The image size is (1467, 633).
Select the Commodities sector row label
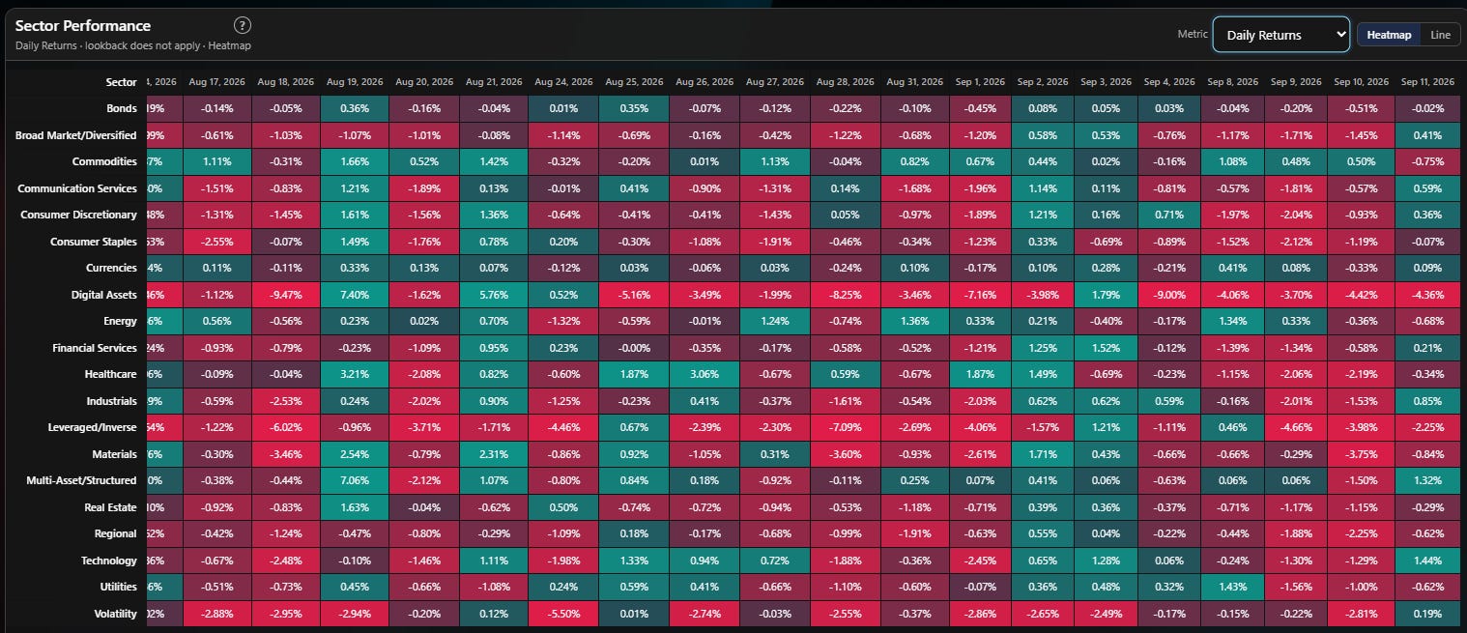tap(105, 161)
